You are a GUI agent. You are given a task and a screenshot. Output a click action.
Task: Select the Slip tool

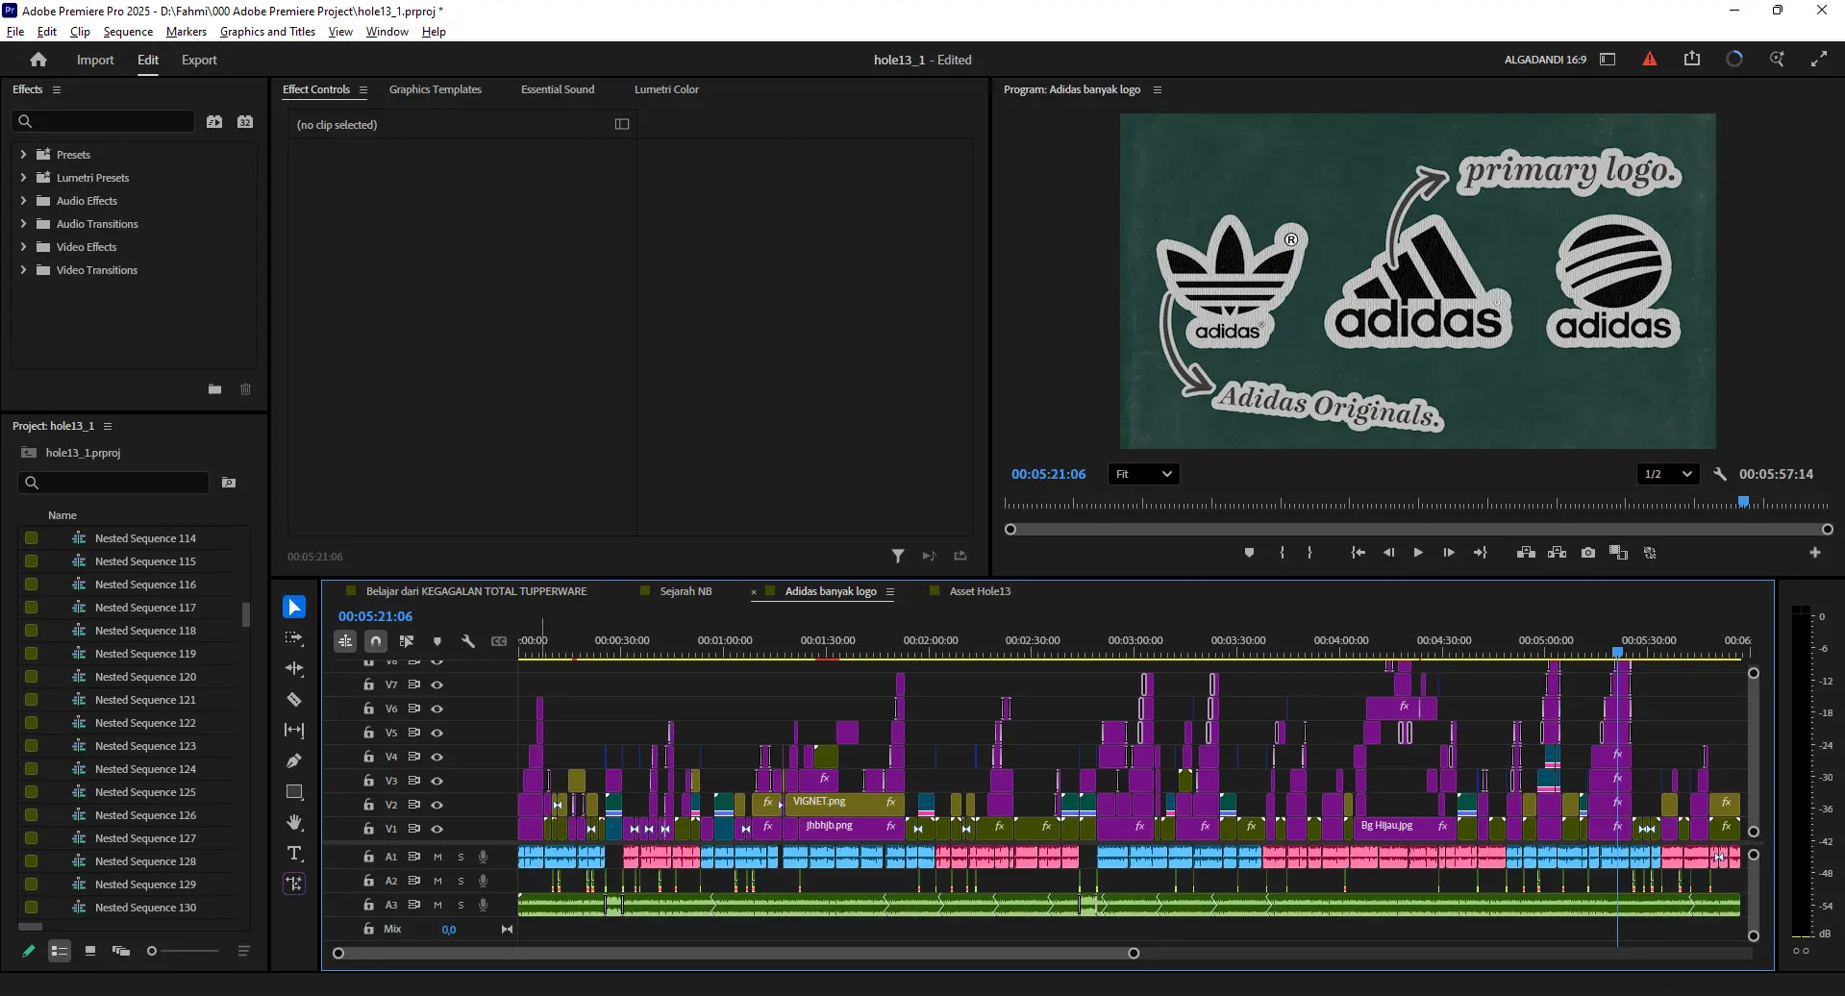[294, 731]
